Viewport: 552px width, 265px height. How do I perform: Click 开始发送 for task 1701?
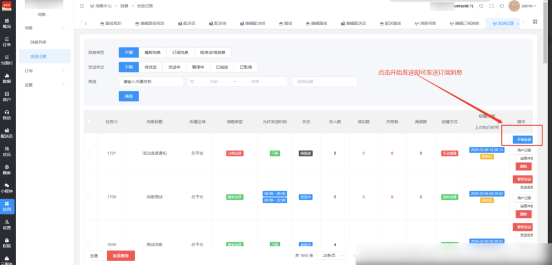click(x=522, y=140)
